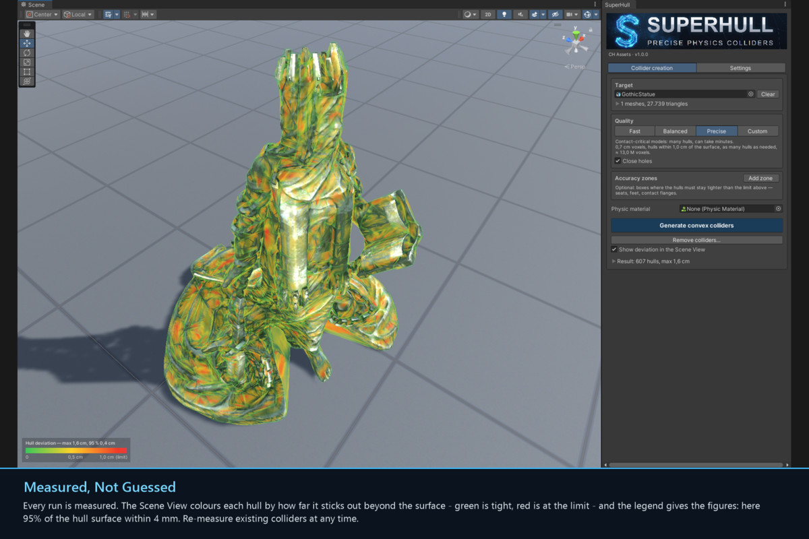The width and height of the screenshot is (809, 539).
Task: Select the SuperHull window tab
Action: (x=618, y=4)
